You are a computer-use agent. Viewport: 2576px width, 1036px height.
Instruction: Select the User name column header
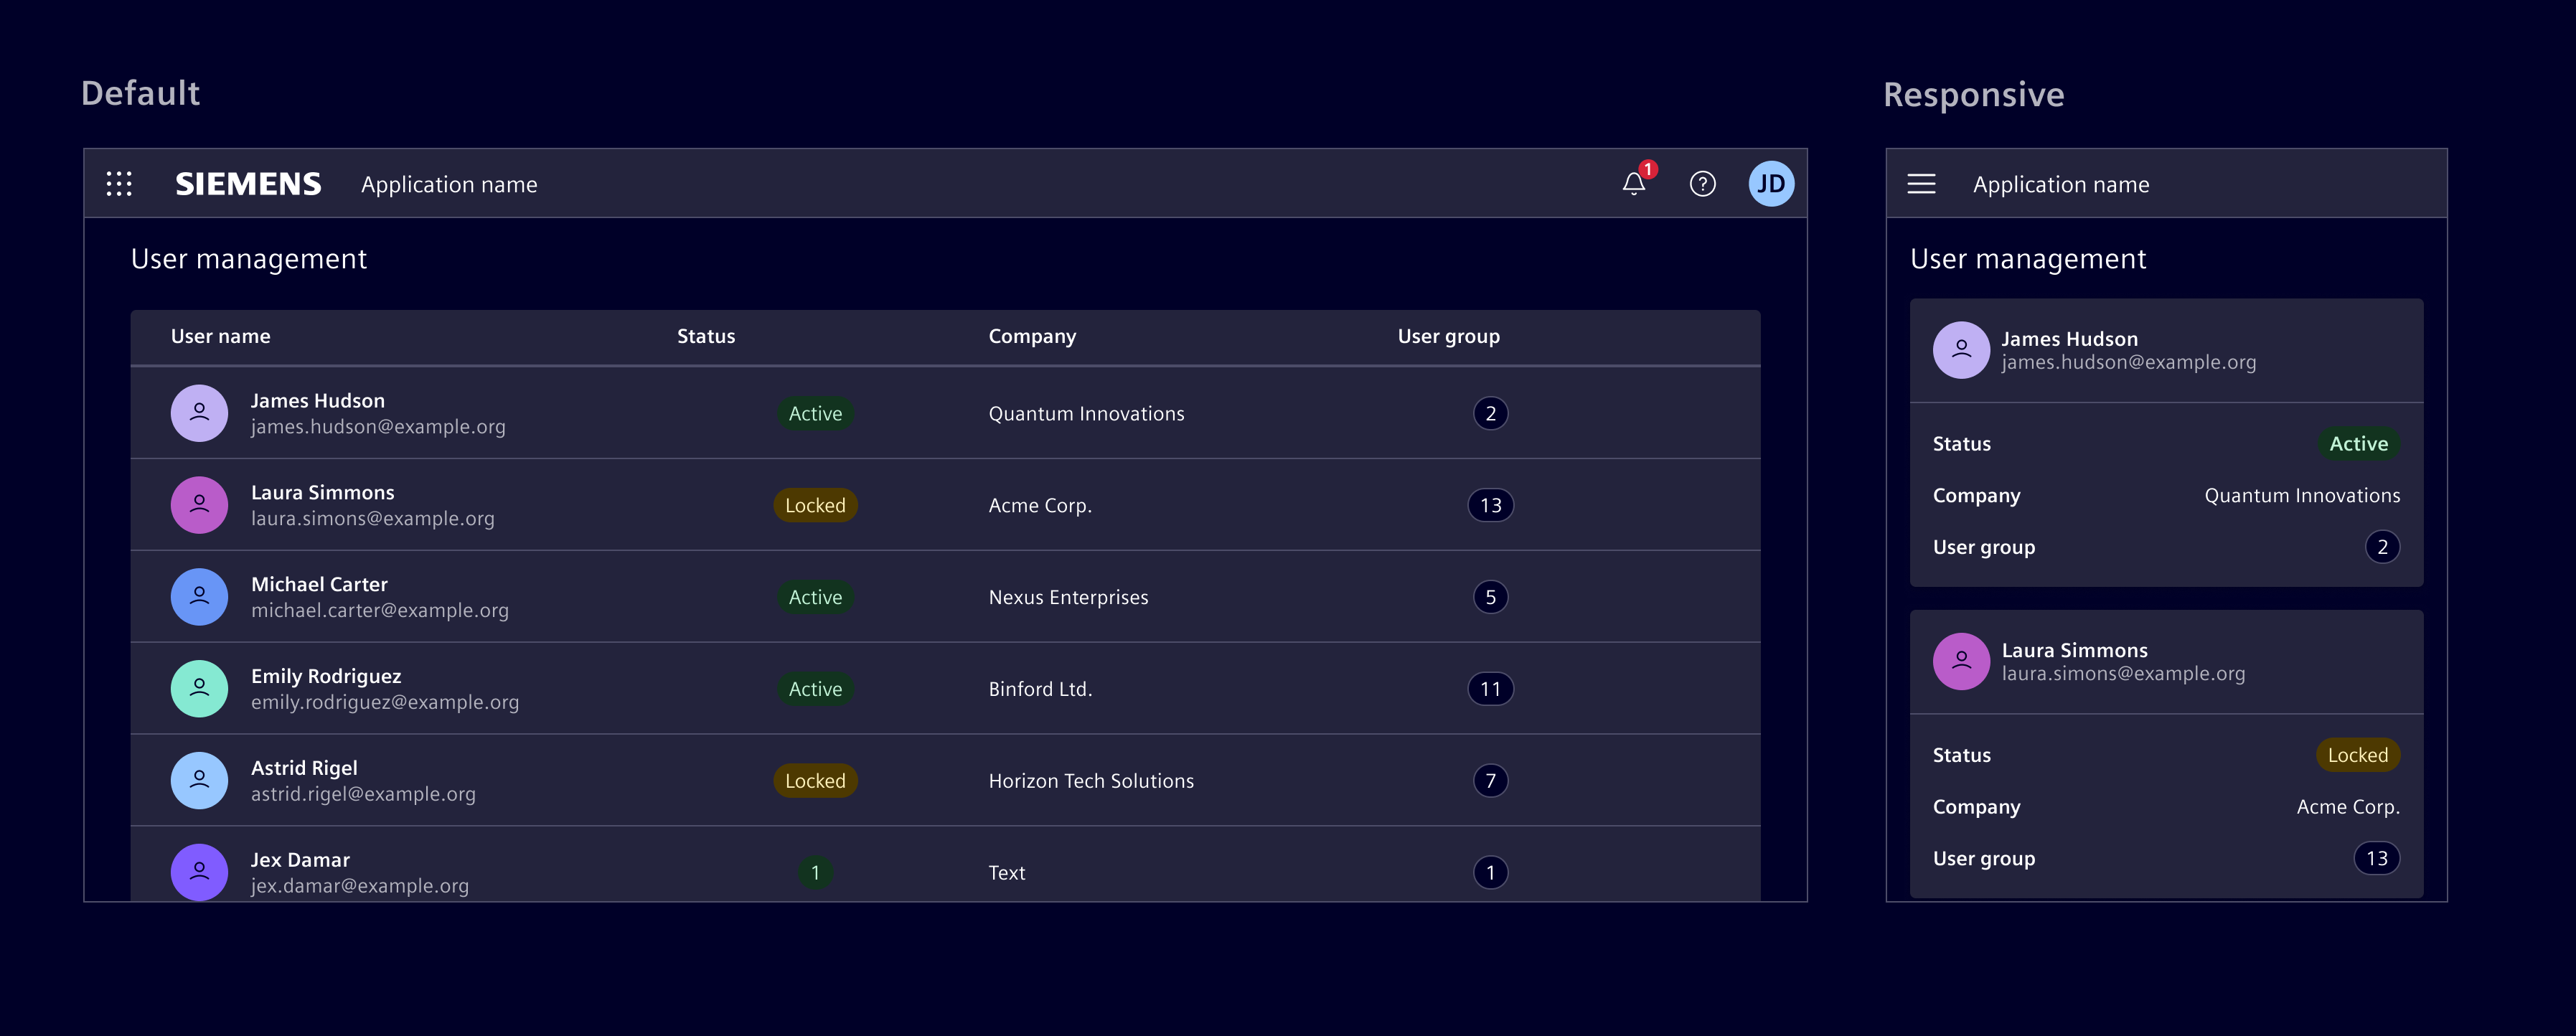tap(221, 336)
